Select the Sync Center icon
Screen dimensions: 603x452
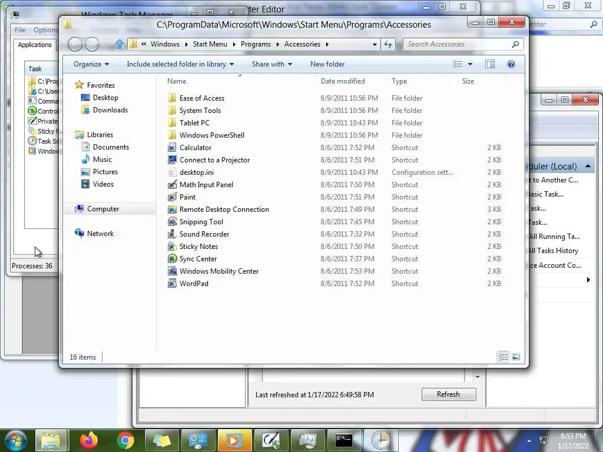coord(173,259)
